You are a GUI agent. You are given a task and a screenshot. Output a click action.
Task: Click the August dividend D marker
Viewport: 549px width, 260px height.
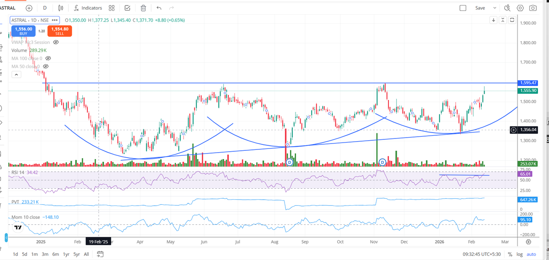tap(289, 162)
